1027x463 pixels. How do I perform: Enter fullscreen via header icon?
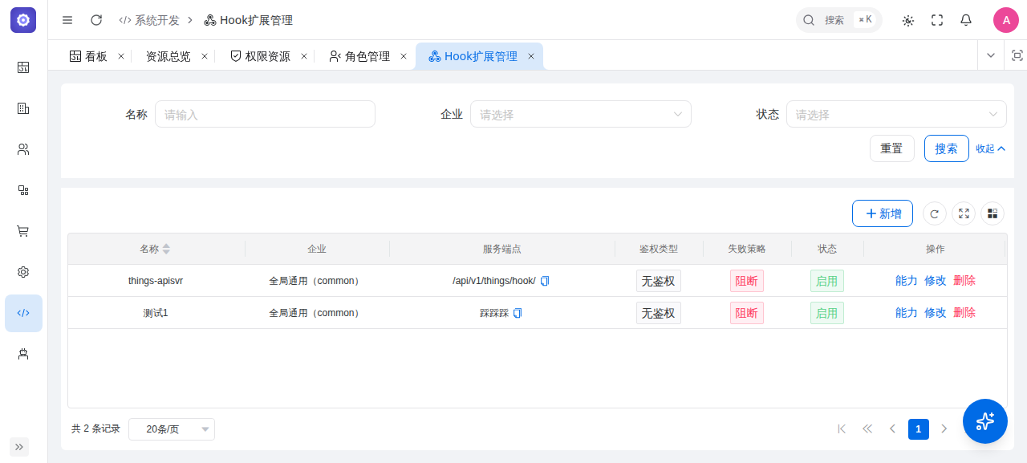pyautogui.click(x=937, y=20)
